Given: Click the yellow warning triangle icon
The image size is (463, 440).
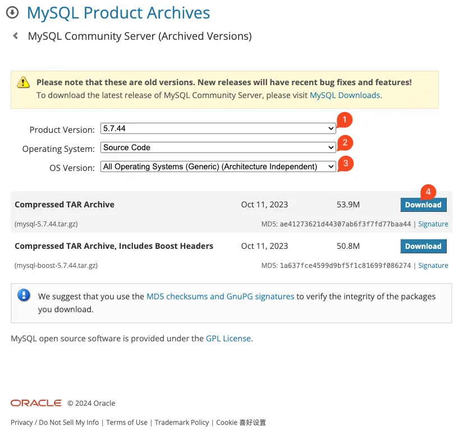Looking at the screenshot, I should [24, 82].
